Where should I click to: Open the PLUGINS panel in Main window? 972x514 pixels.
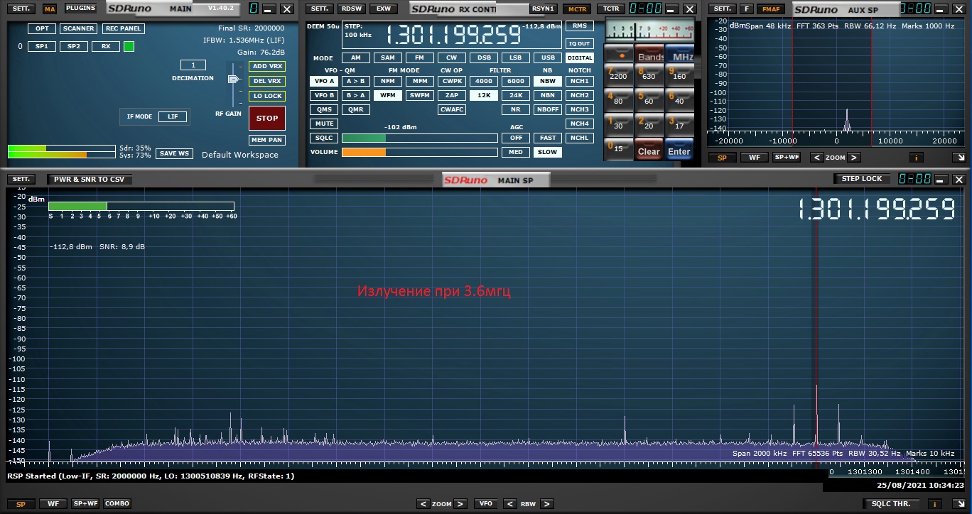pyautogui.click(x=80, y=9)
